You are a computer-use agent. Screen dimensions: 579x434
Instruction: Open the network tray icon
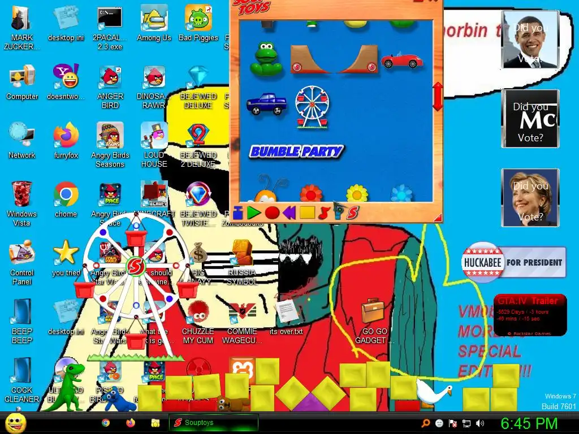click(x=466, y=423)
